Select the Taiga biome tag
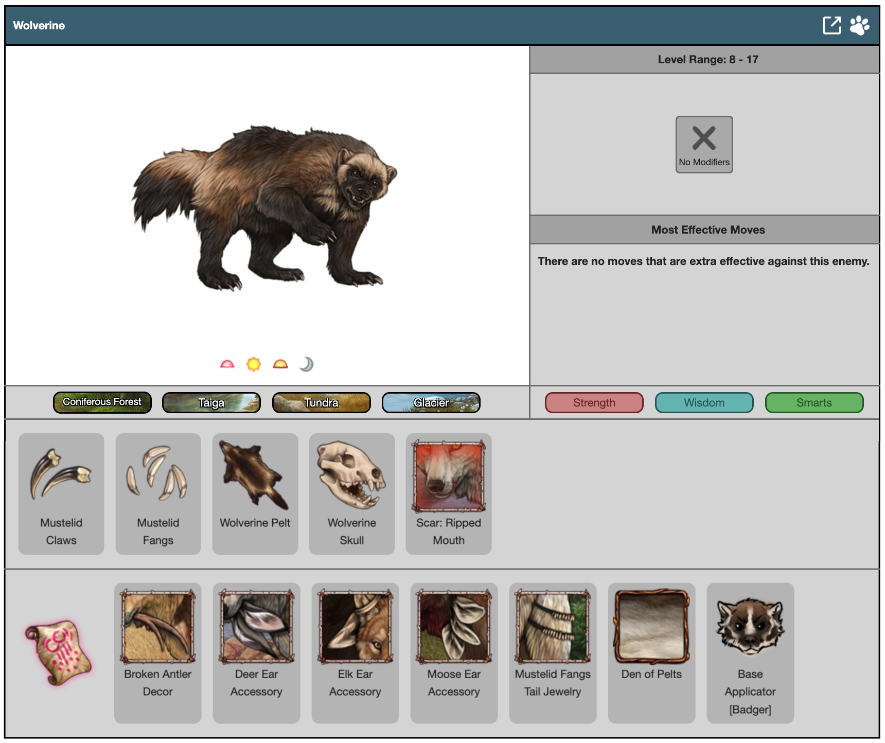The height and width of the screenshot is (743, 885). 211,402
